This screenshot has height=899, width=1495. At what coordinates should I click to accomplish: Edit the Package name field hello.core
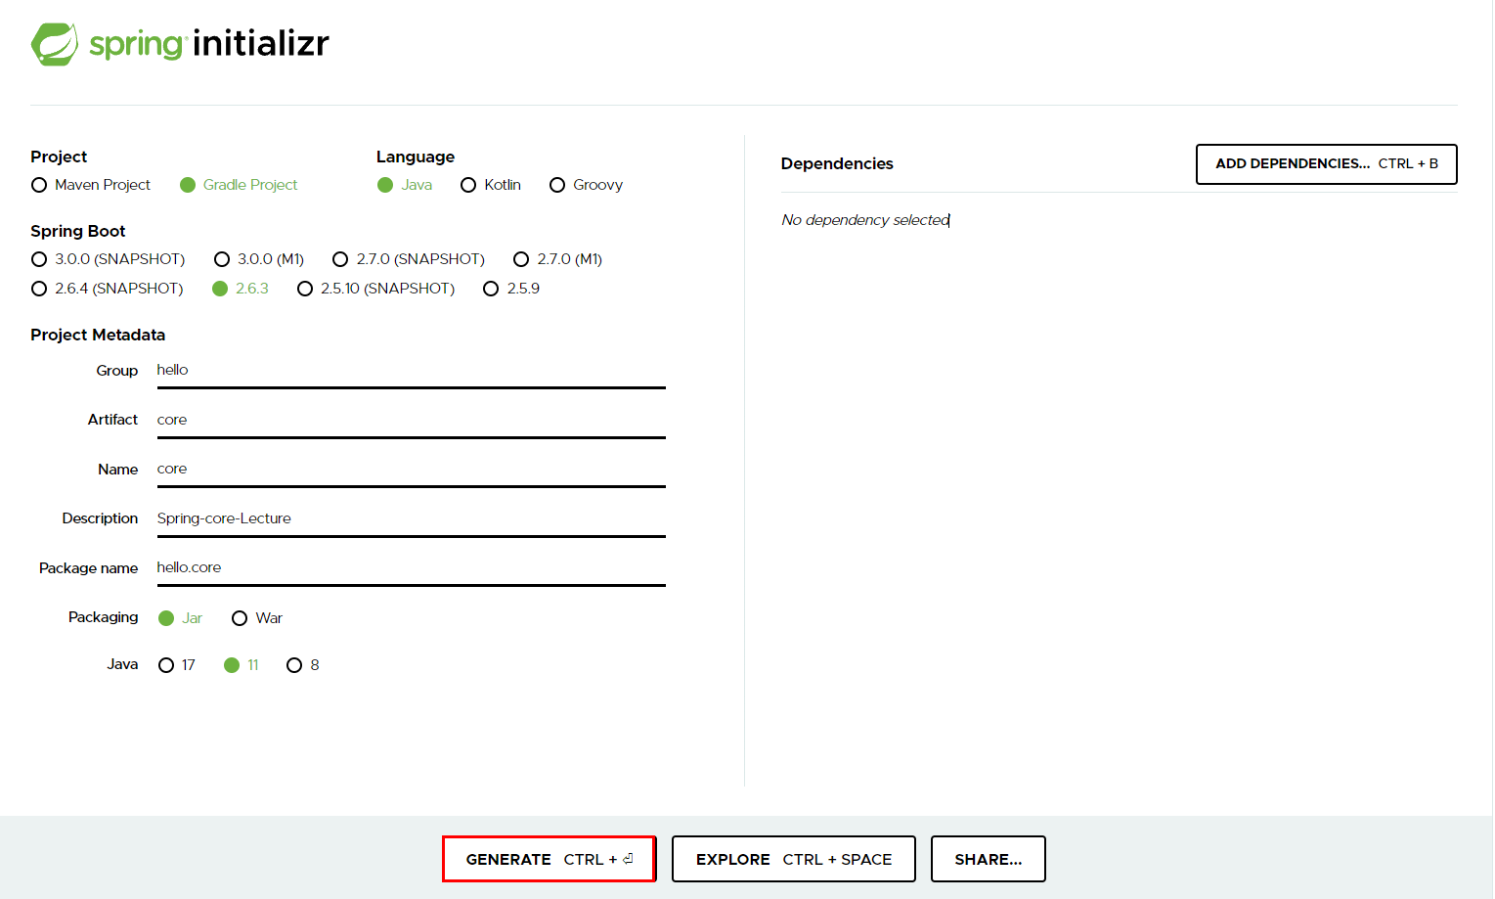[x=411, y=568]
